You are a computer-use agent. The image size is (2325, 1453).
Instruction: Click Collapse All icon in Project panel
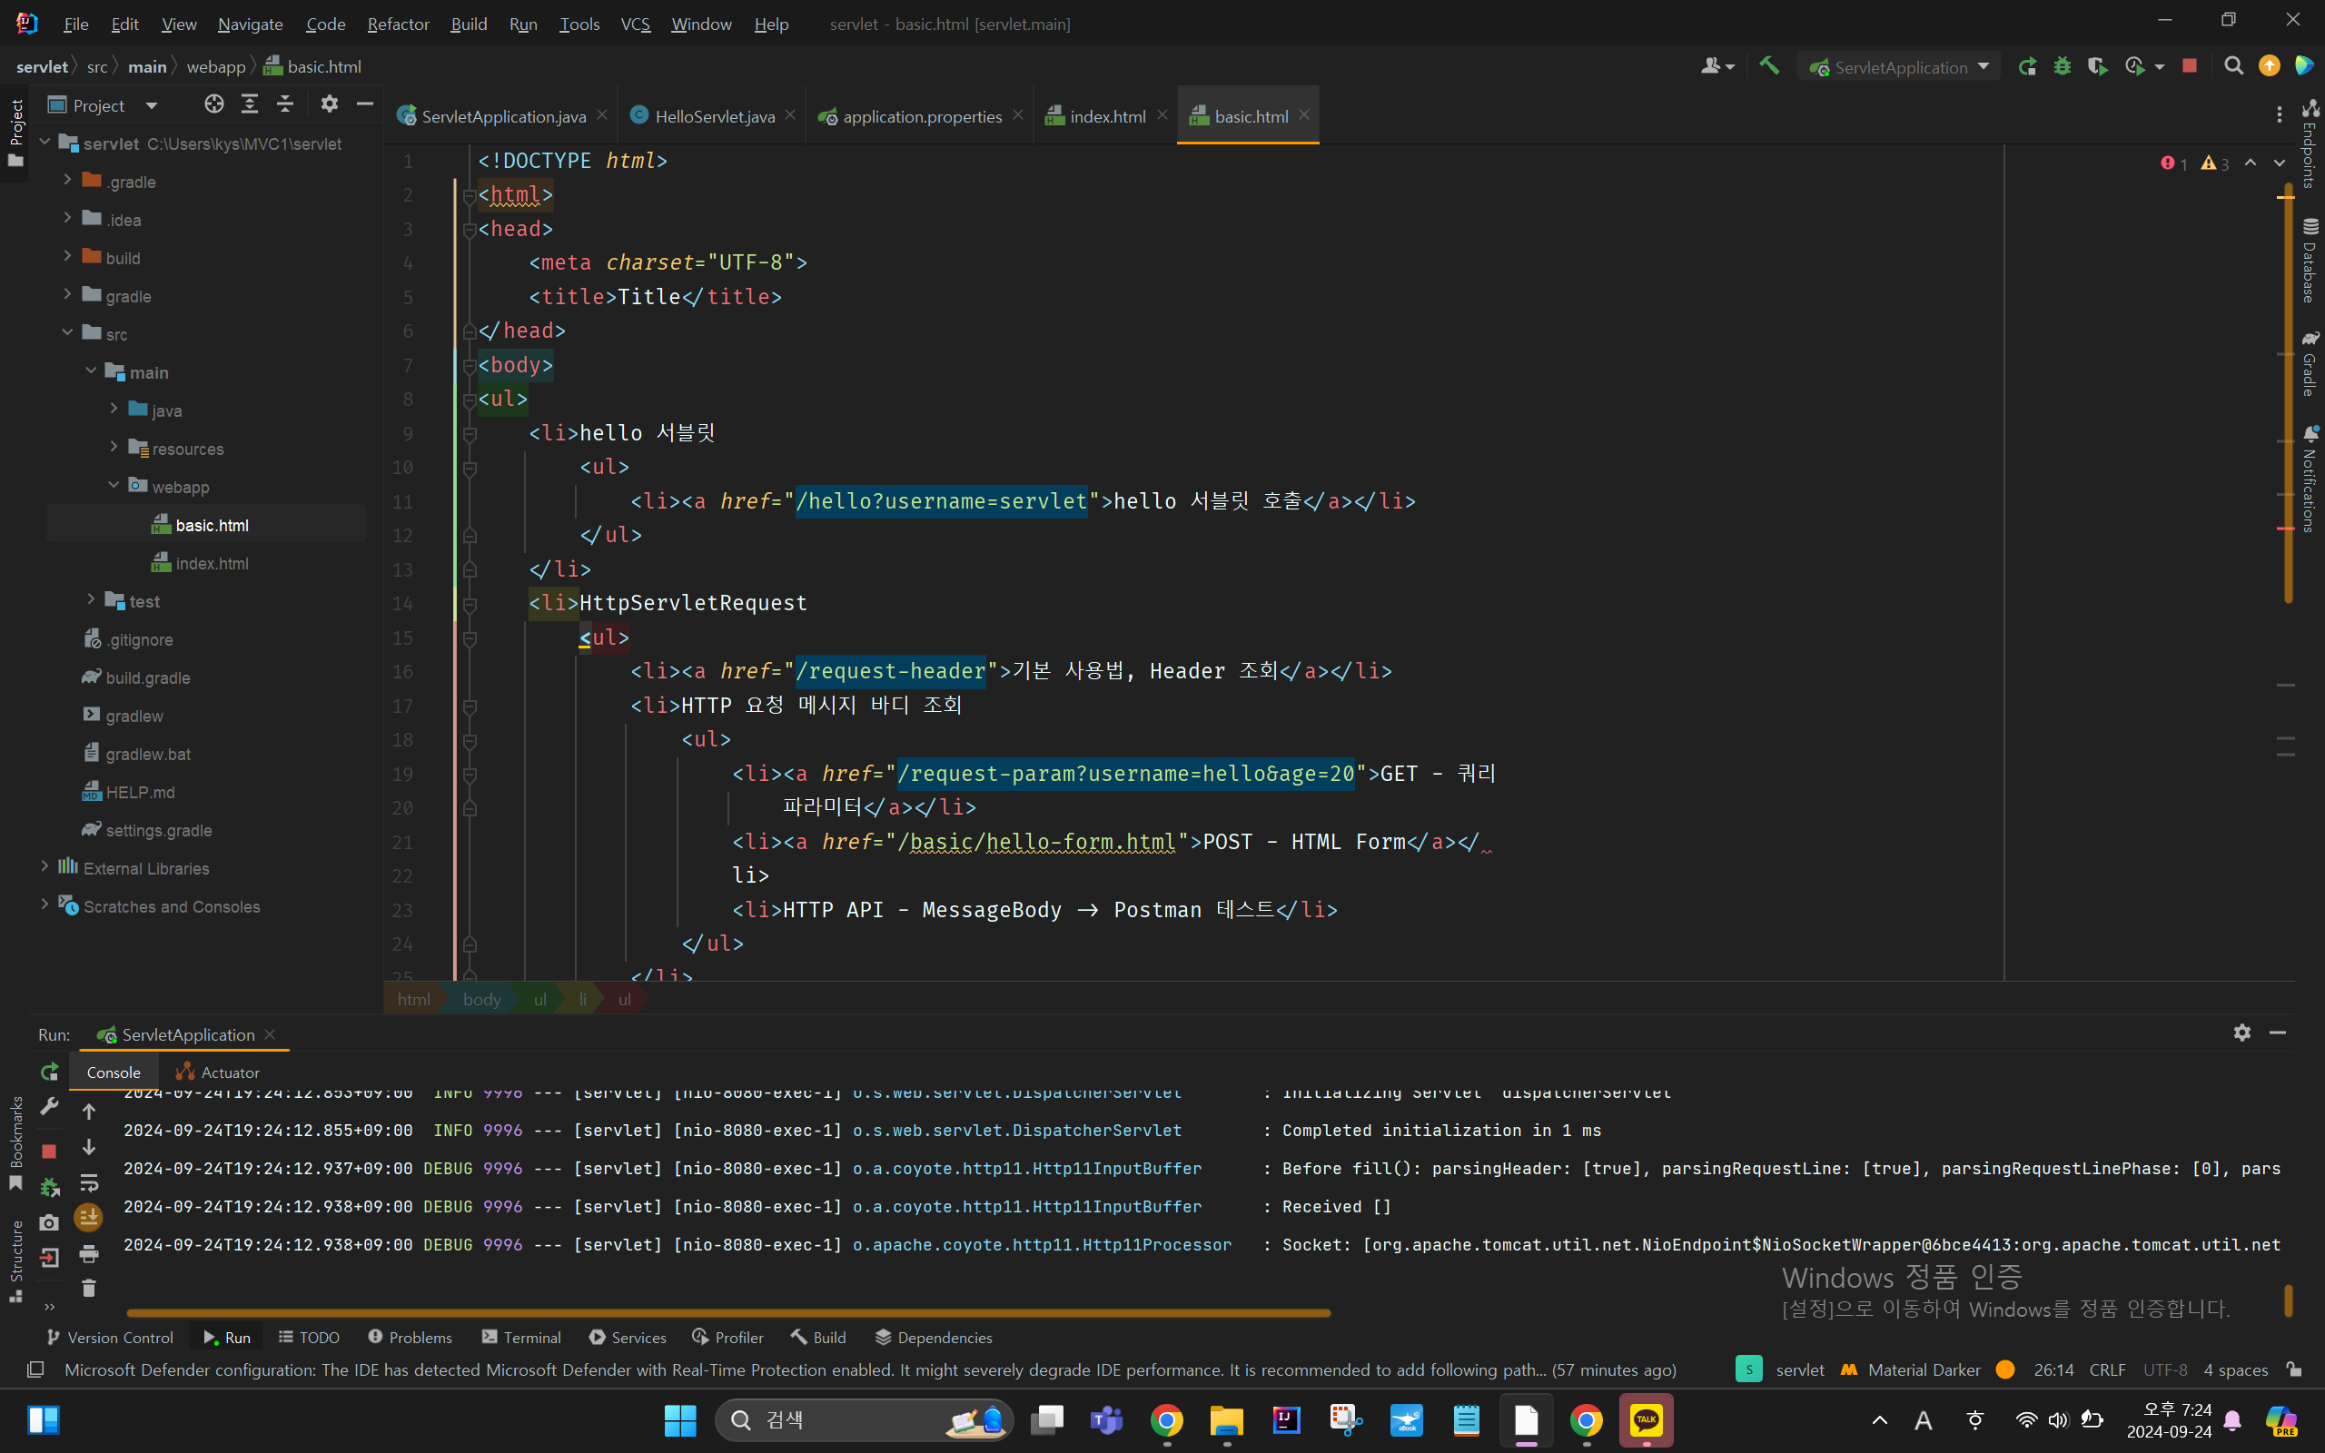pos(285,104)
